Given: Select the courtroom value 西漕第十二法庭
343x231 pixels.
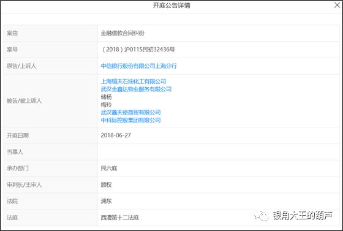Looking at the screenshot, I should click(x=119, y=218).
